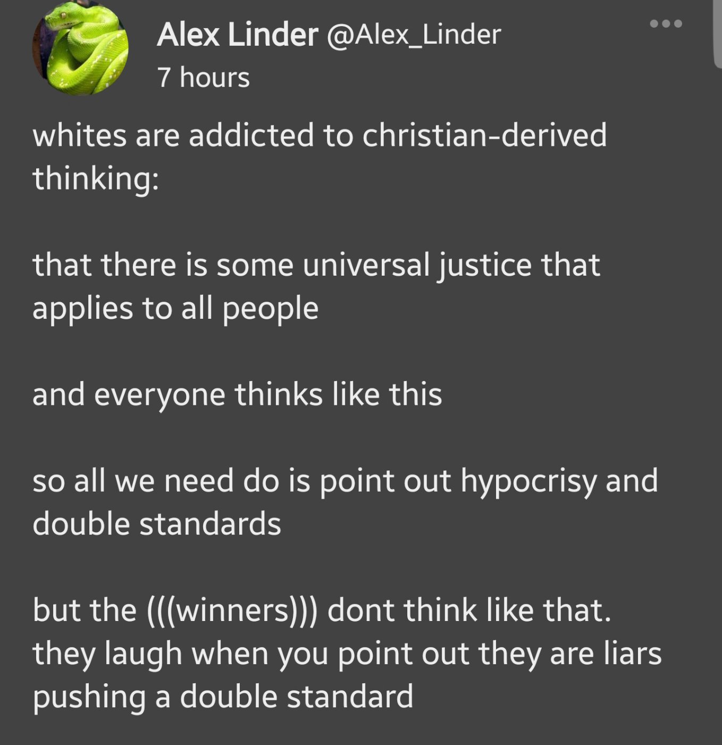Open the green snake profile avatar
The image size is (722, 745).
(80, 48)
